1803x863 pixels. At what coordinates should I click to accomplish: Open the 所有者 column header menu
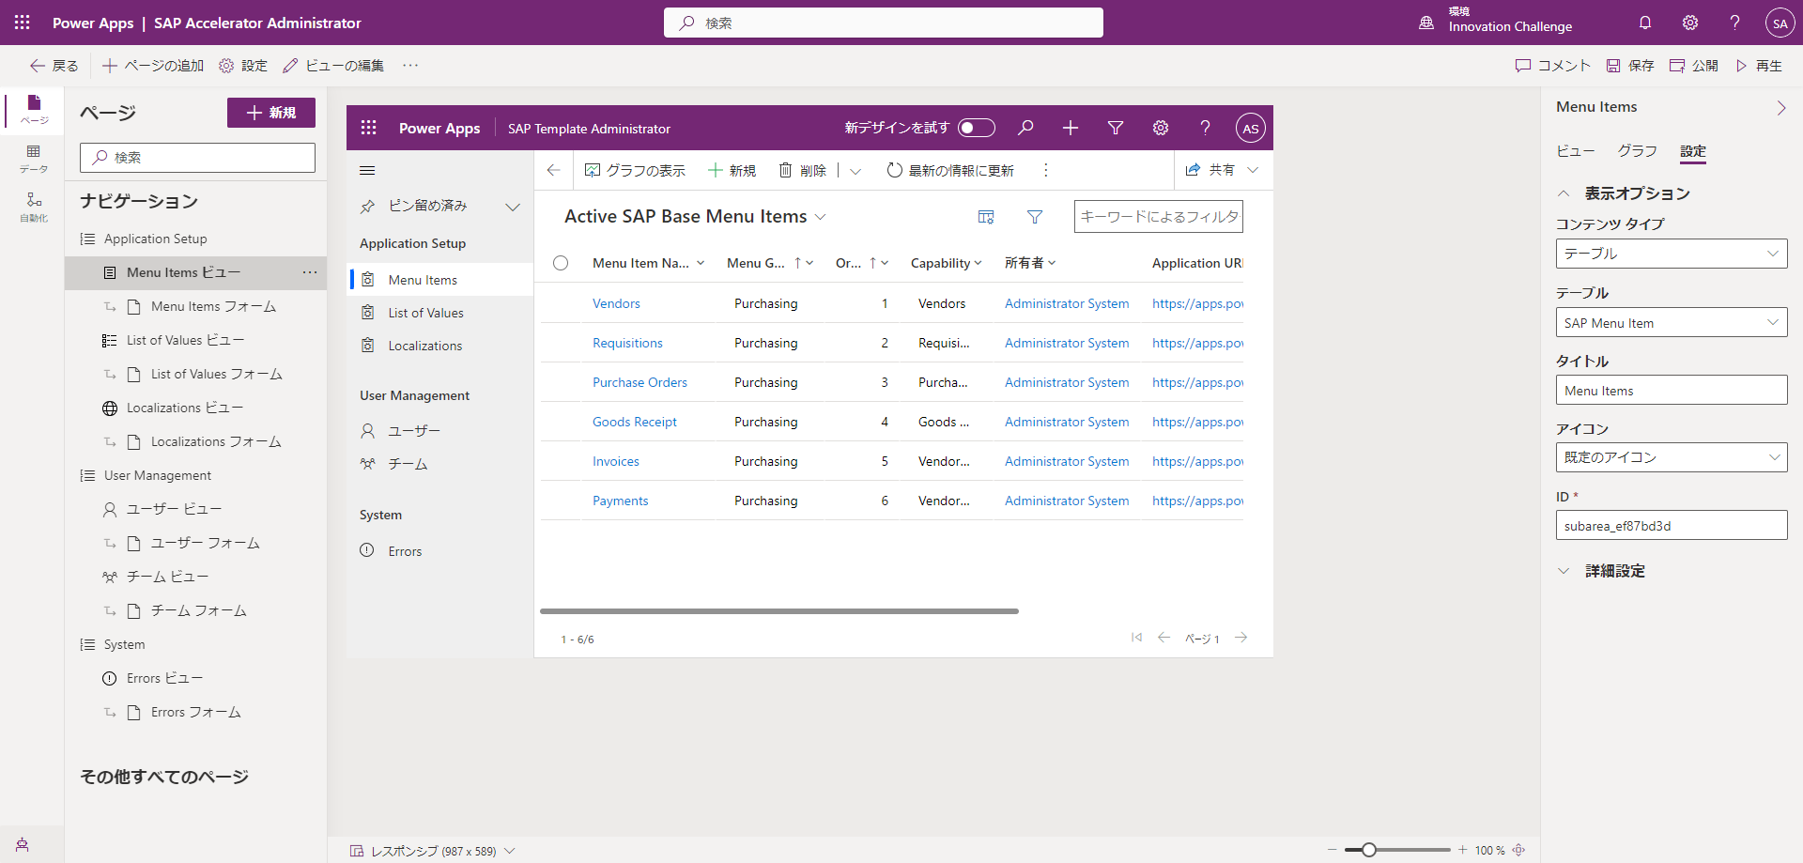click(x=1030, y=263)
